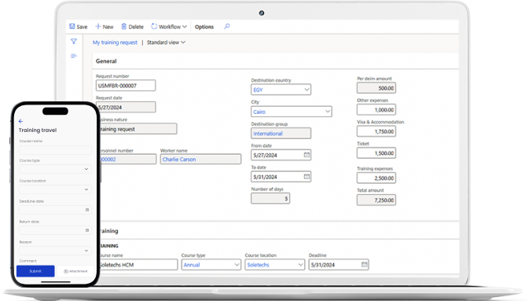
Task: Click the Delete trash can icon
Action: (124, 26)
